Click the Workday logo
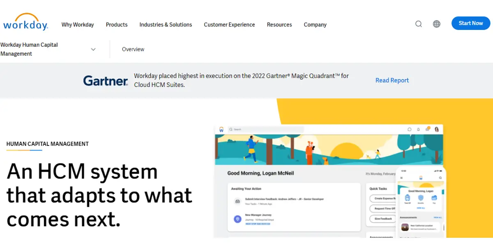 pyautogui.click(x=25, y=22)
